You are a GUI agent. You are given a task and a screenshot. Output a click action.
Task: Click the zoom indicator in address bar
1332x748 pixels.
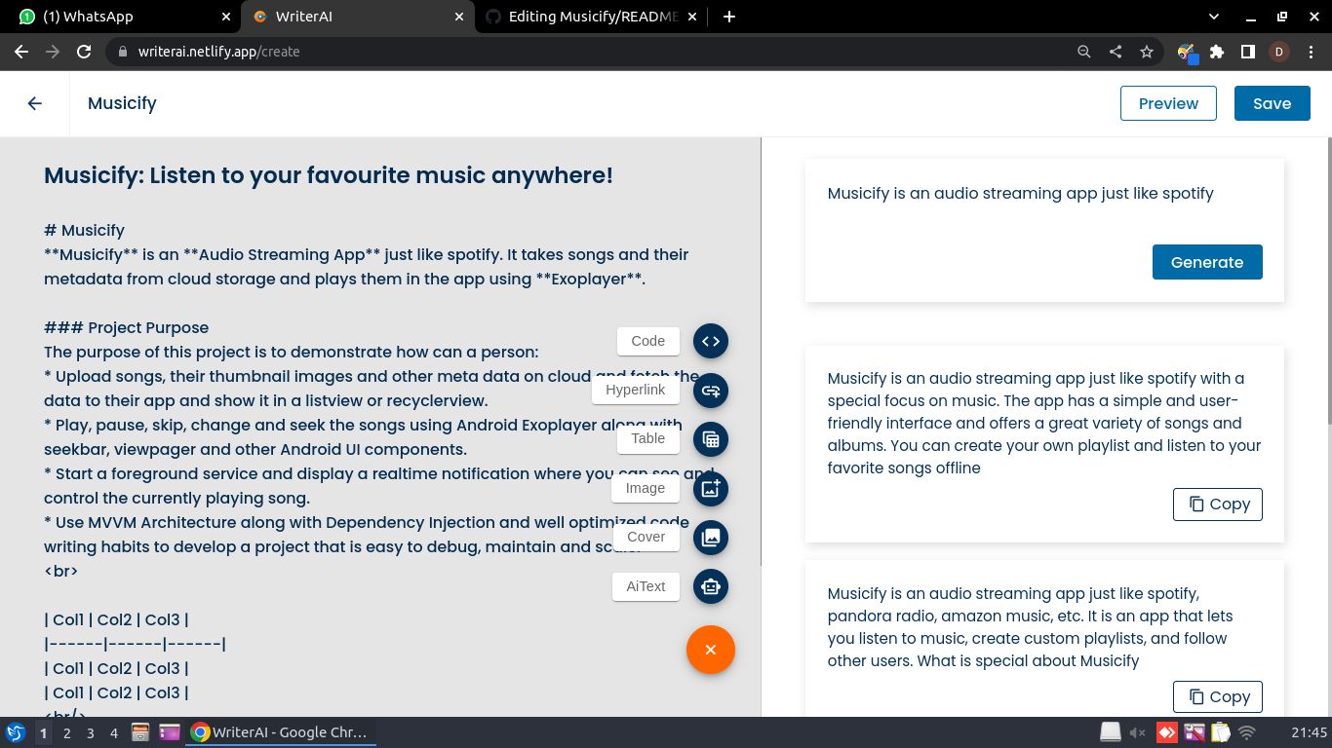pos(1083,52)
